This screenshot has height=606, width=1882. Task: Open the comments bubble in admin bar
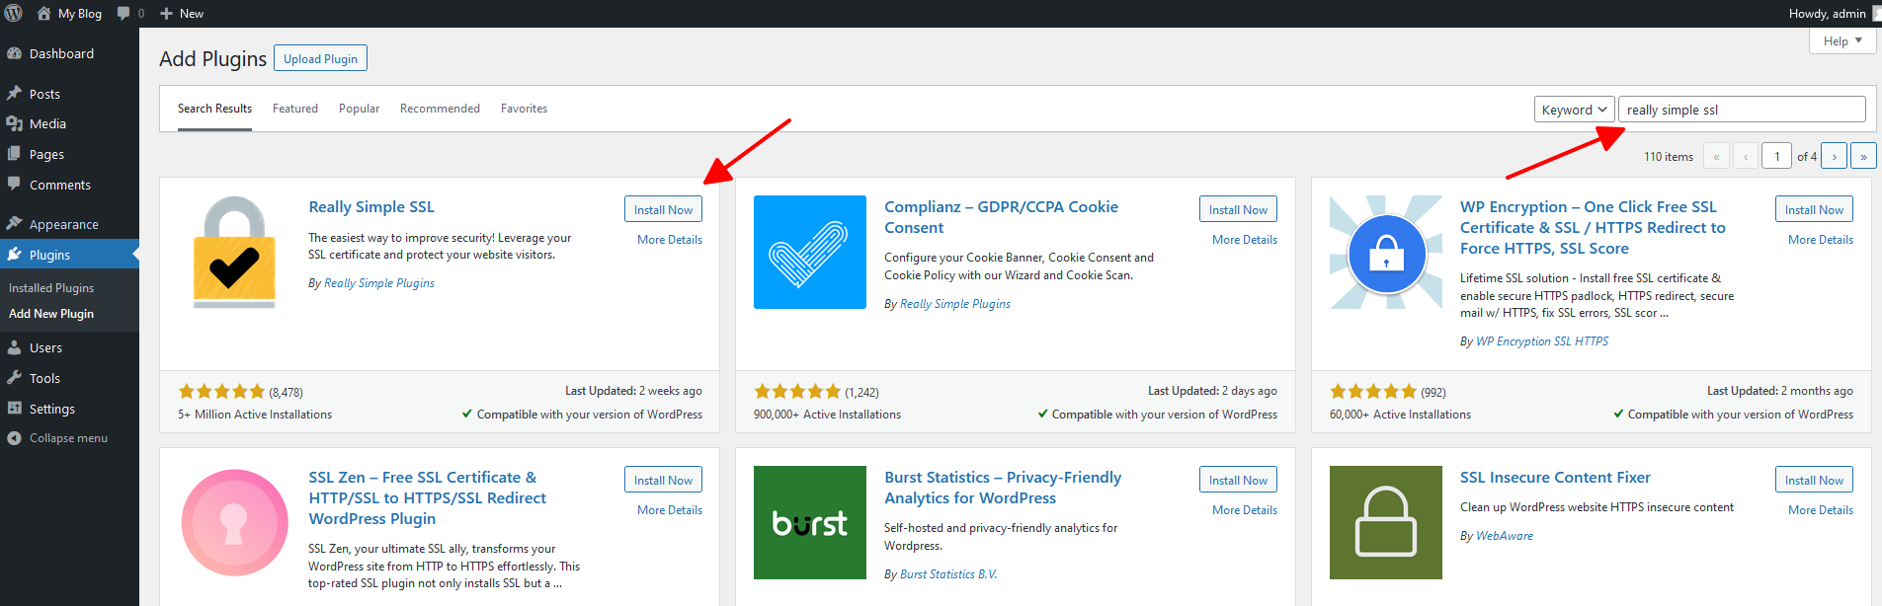pos(130,14)
